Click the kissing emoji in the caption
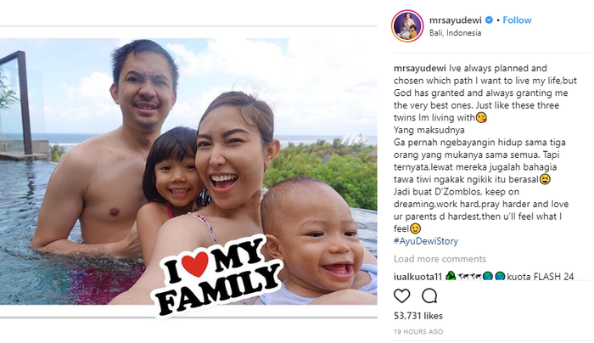This screenshot has width=594, height=343. pos(481,118)
